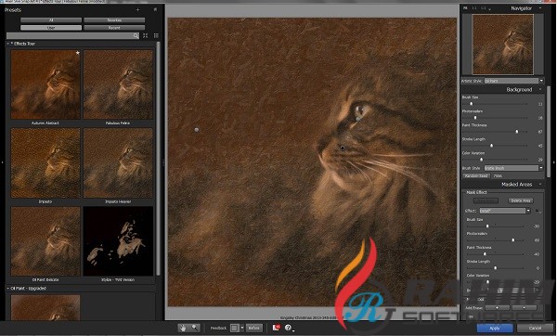557x336 pixels.
Task: Click the red notification icon in bottom toolbar
Action: [x=276, y=328]
